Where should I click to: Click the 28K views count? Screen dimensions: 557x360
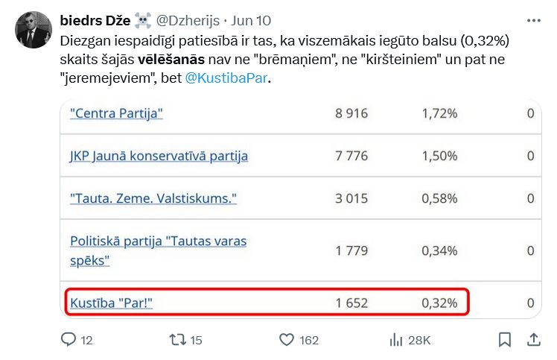(419, 341)
